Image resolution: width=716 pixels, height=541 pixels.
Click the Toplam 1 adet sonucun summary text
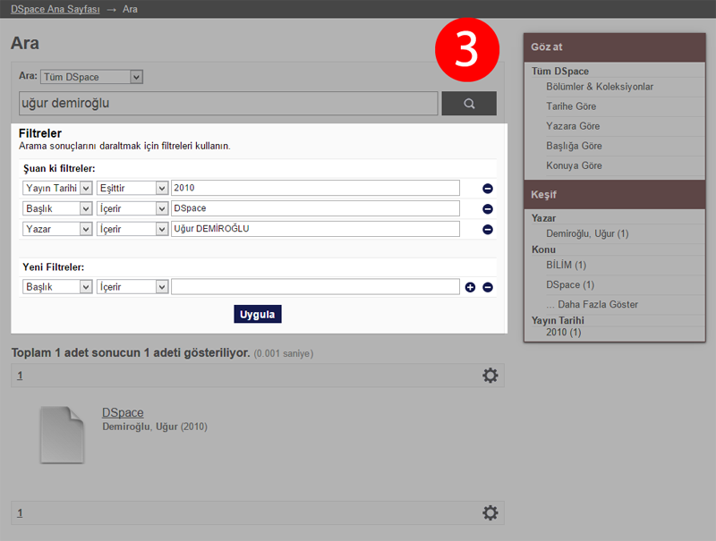click(131, 352)
